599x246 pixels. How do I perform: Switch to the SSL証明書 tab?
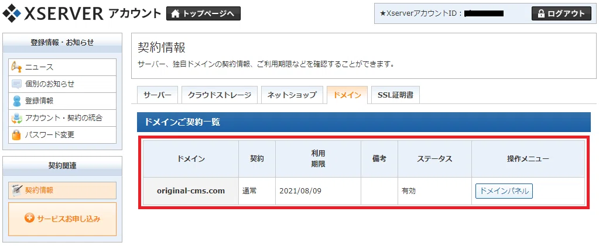pyautogui.click(x=395, y=95)
